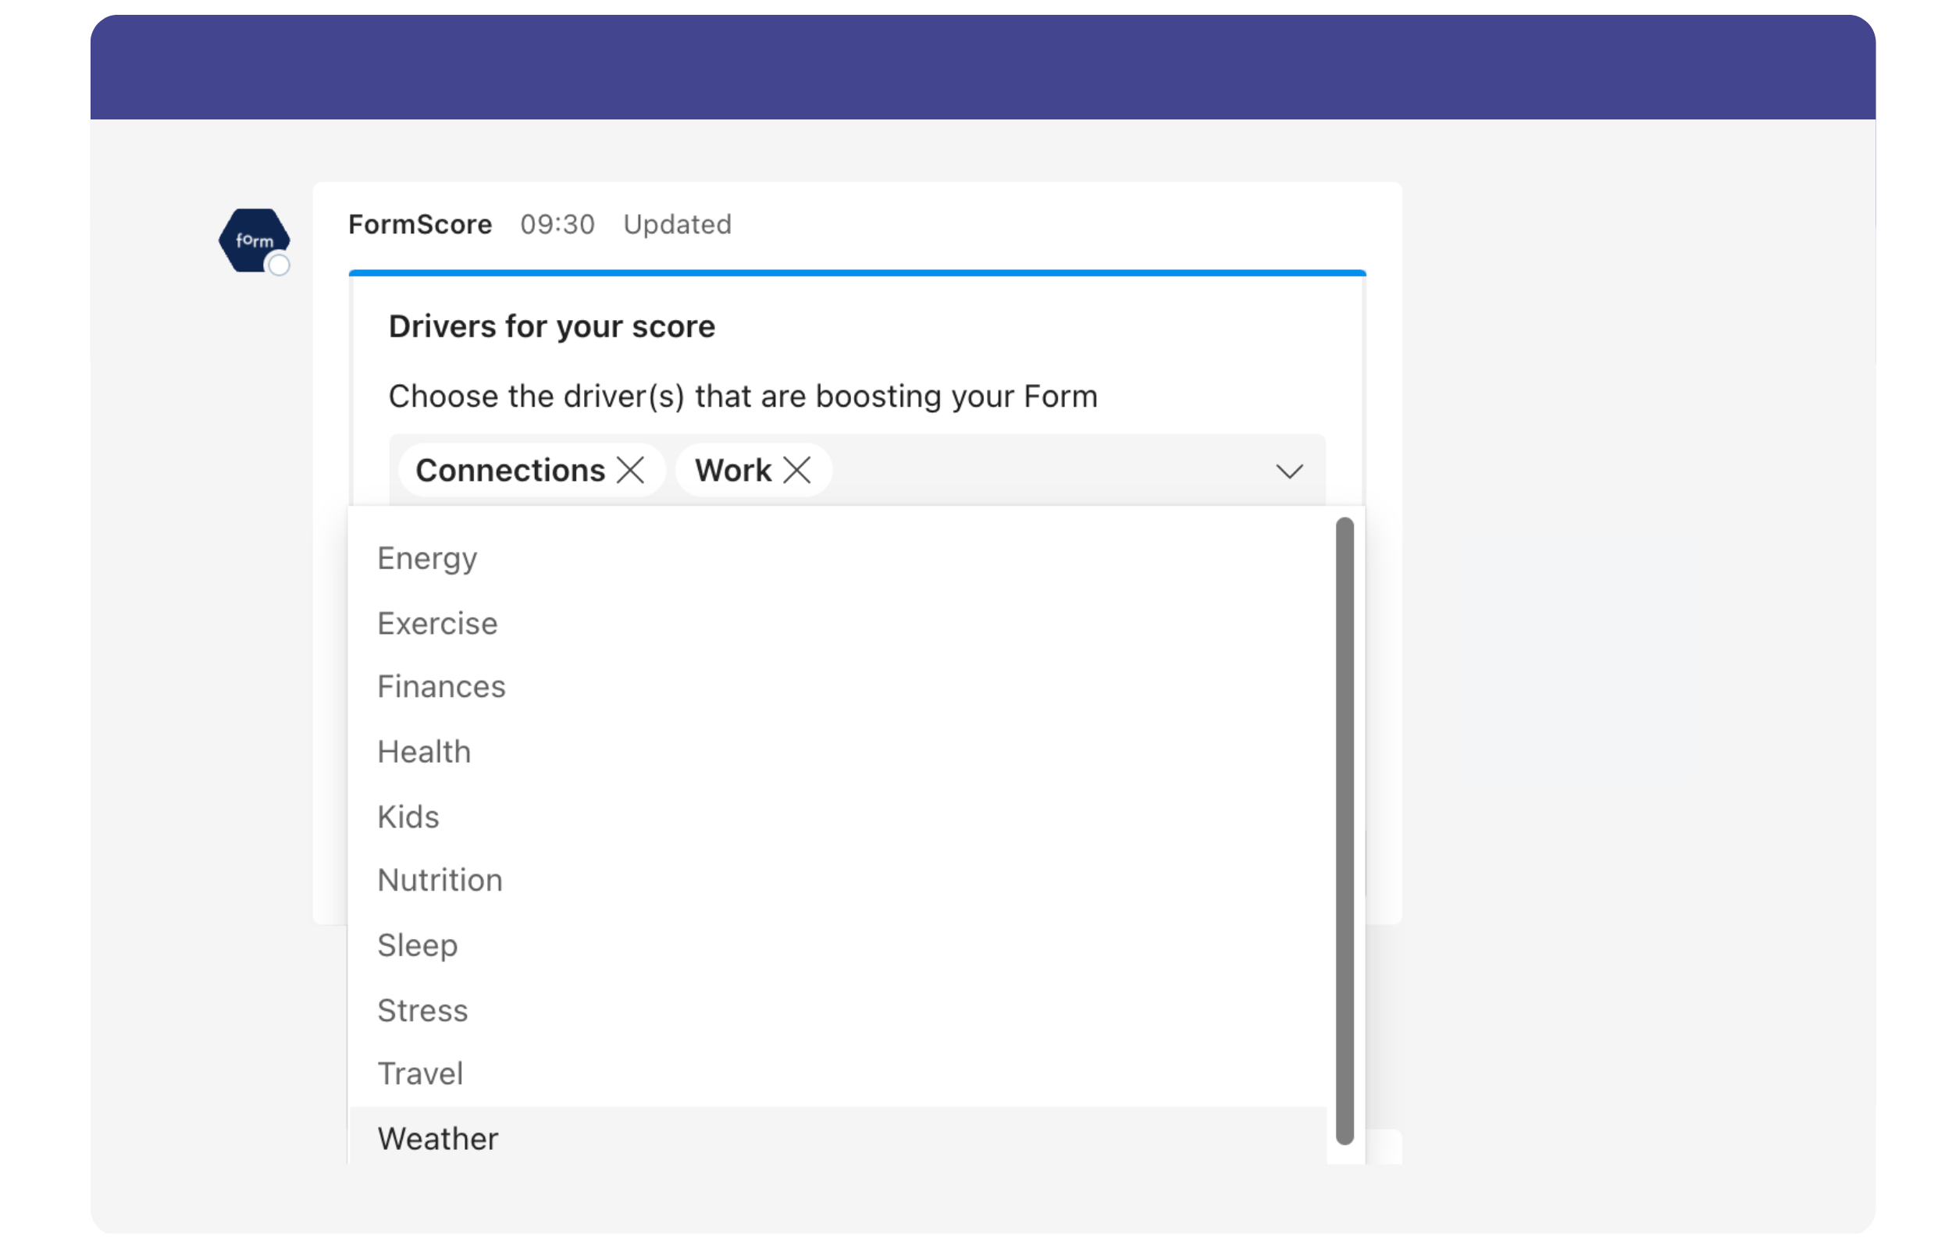Image resolution: width=1952 pixels, height=1249 pixels.
Task: Click the FormScore hexagon avatar icon
Action: (254, 241)
